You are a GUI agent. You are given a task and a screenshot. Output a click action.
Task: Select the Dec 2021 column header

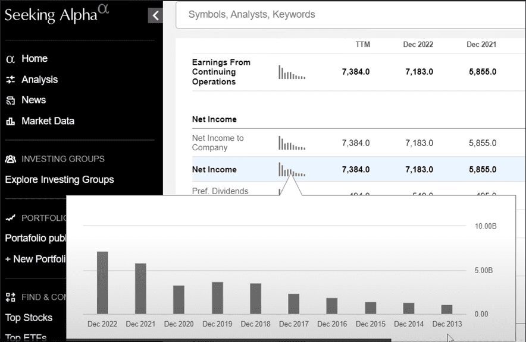click(x=481, y=45)
